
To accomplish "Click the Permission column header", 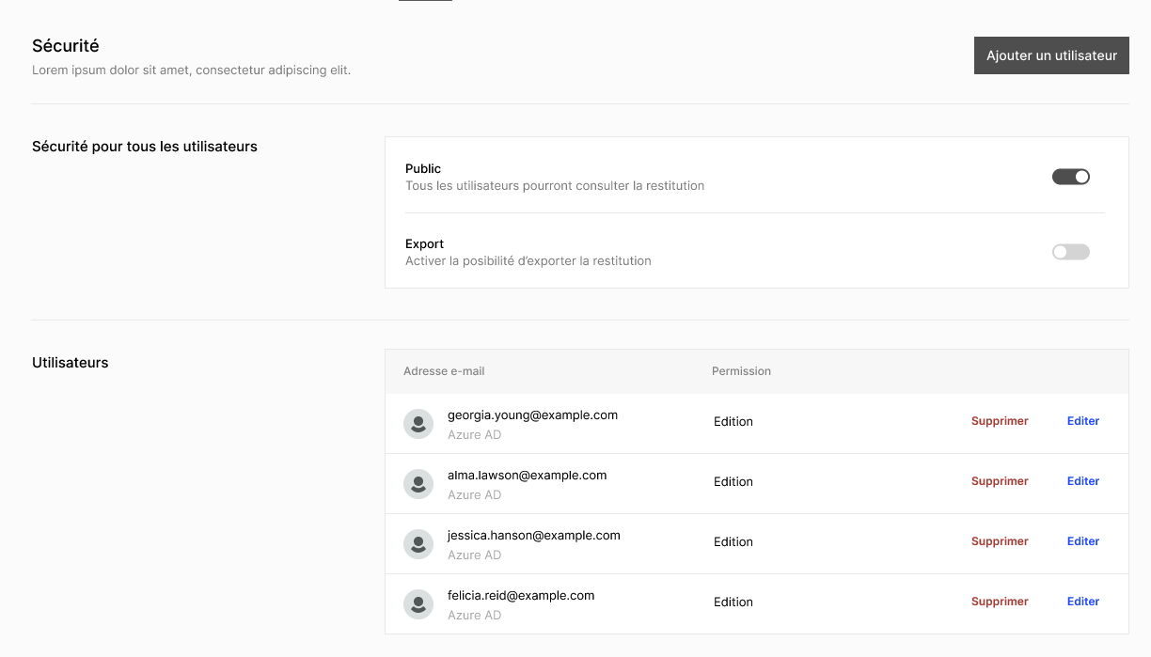I will pyautogui.click(x=741, y=371).
